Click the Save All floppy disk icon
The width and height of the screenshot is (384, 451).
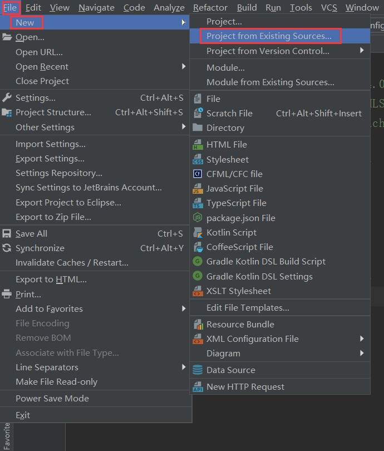point(7,233)
